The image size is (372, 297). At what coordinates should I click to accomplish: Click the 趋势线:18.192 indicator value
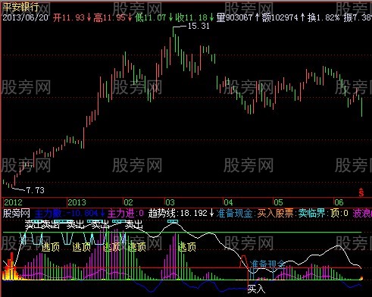click(x=178, y=214)
